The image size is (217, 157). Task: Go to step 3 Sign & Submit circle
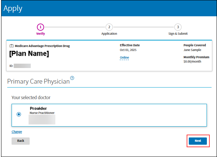178,27
